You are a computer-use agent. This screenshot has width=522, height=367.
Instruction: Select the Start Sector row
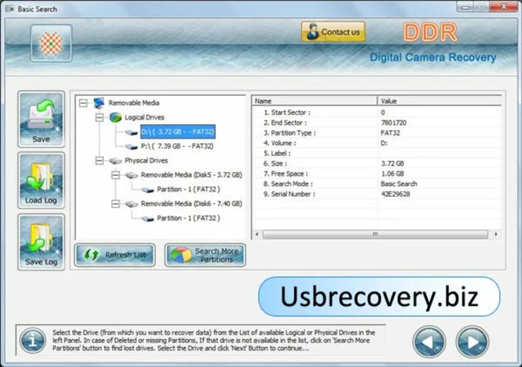click(377, 112)
